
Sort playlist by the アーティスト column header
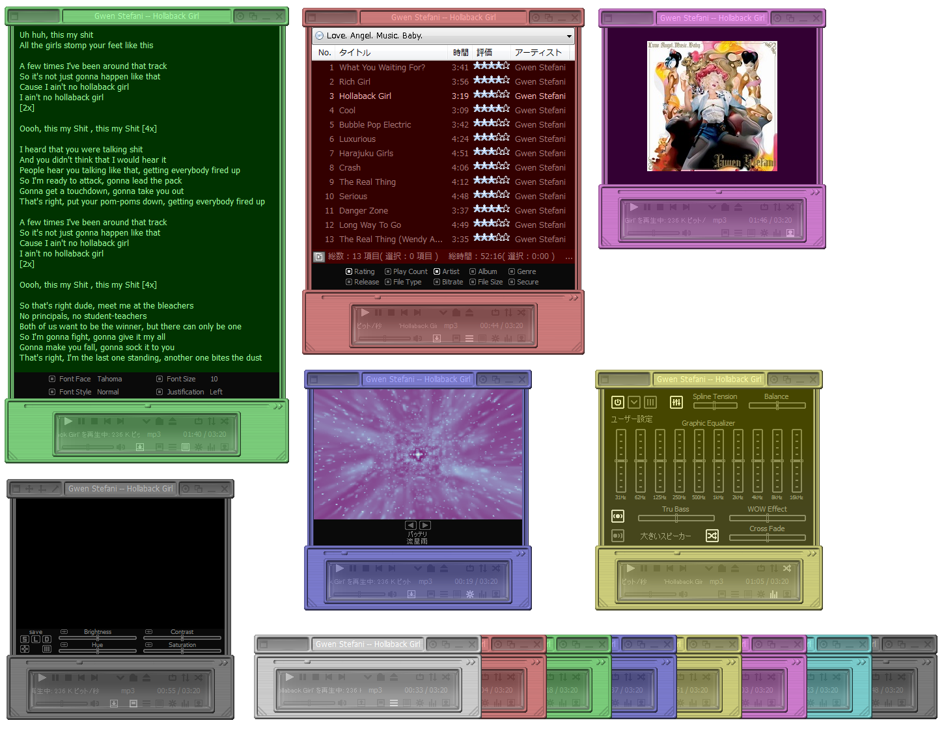[x=540, y=52]
